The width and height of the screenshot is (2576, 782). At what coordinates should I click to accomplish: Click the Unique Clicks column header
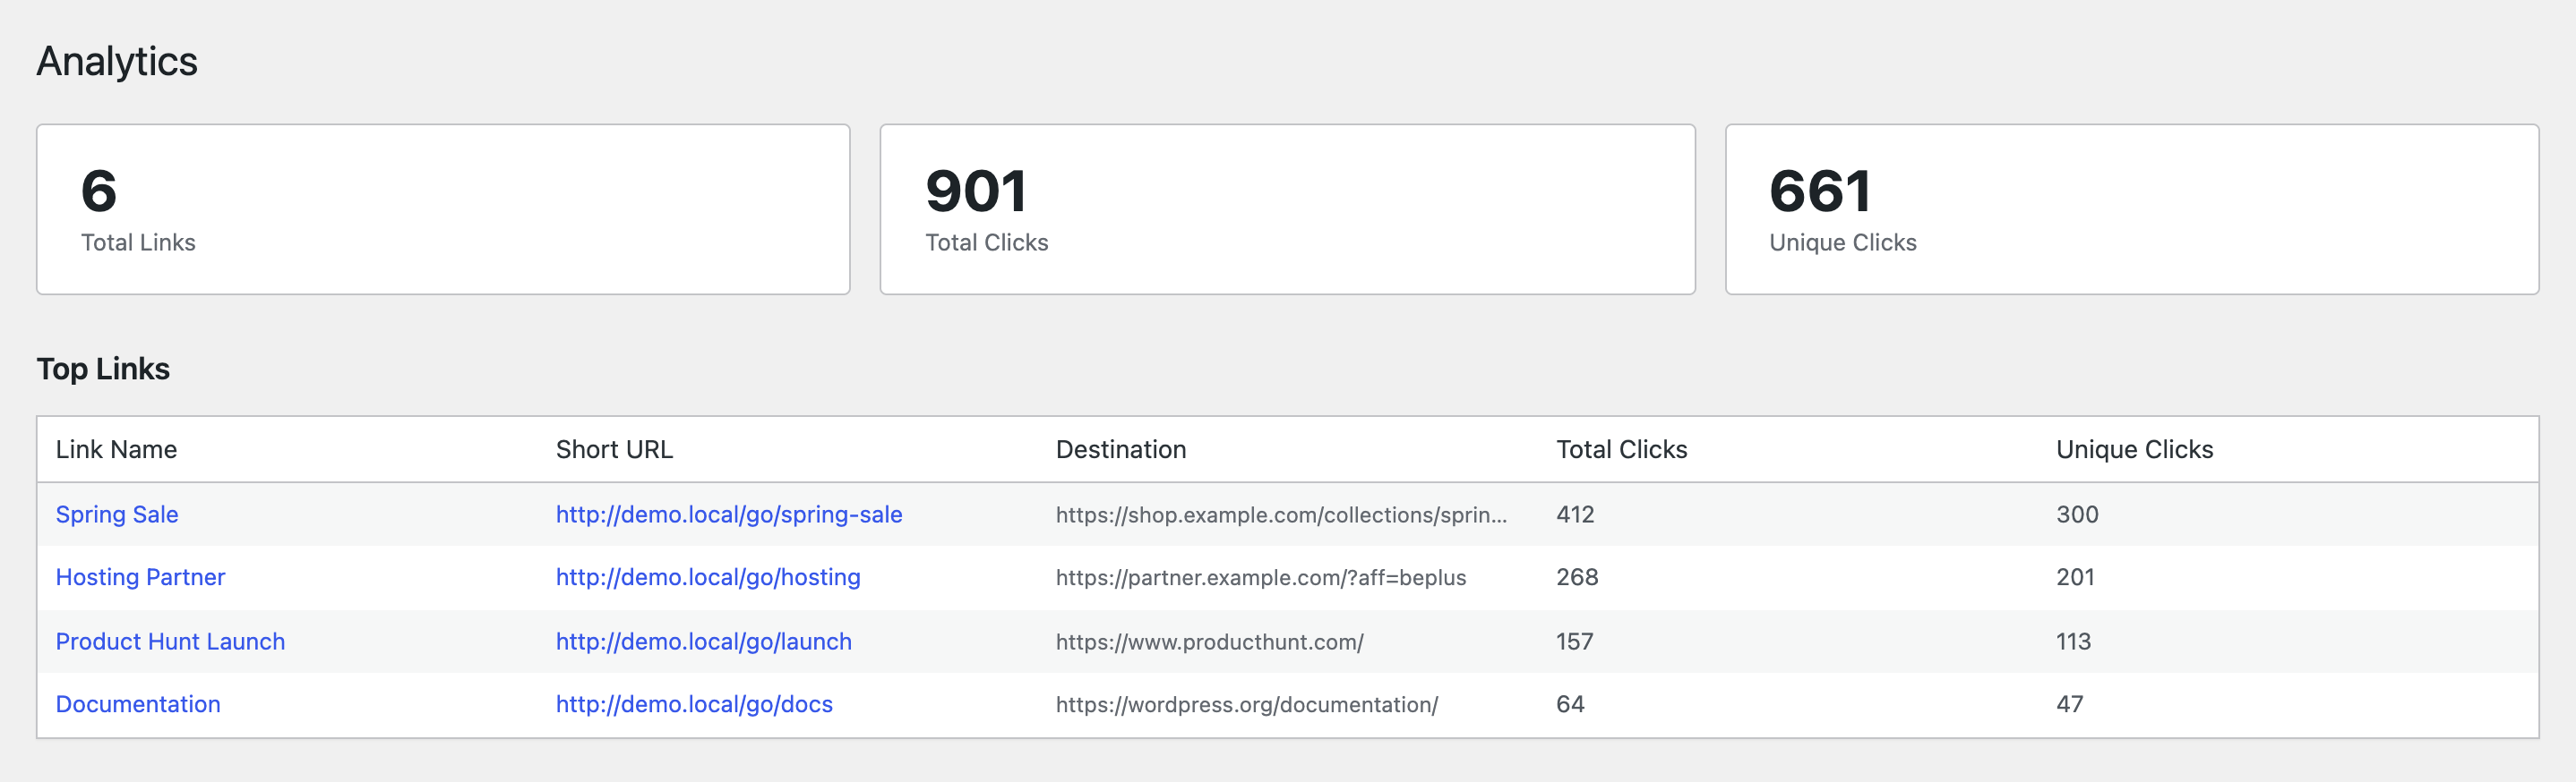coord(2134,449)
